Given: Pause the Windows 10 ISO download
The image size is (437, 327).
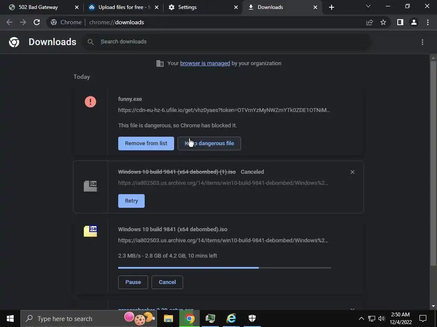Looking at the screenshot, I should [x=133, y=282].
